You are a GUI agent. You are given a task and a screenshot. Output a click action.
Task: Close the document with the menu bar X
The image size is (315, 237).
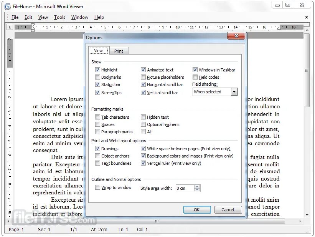tap(306, 17)
